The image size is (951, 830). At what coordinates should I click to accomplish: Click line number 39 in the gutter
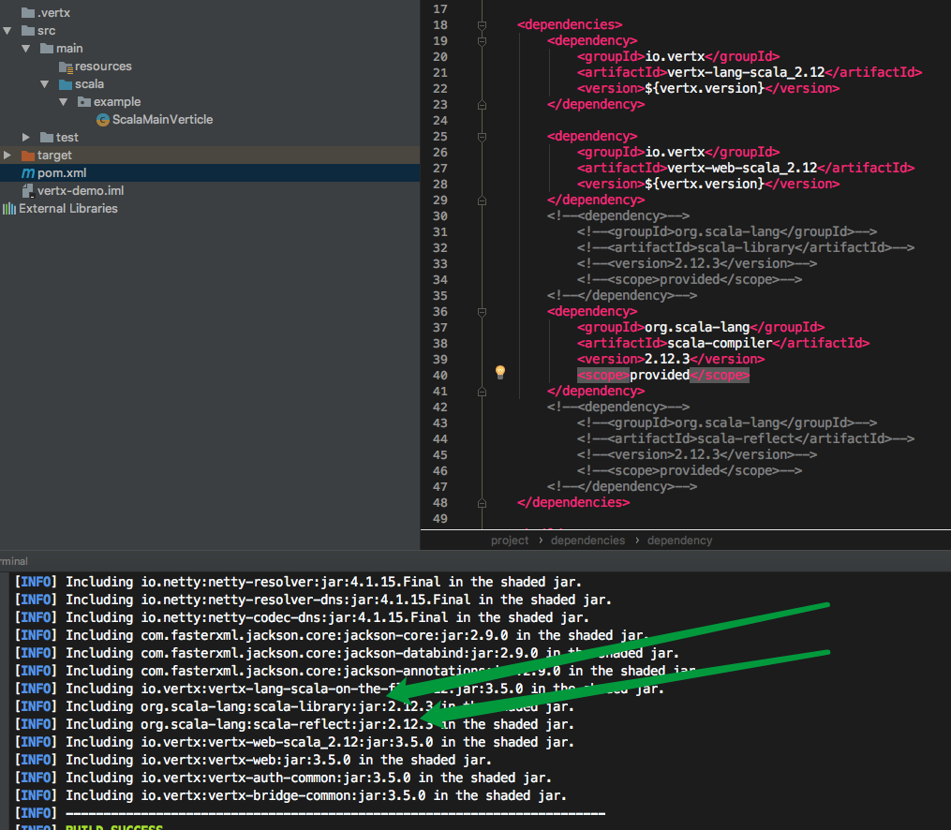[x=440, y=360]
